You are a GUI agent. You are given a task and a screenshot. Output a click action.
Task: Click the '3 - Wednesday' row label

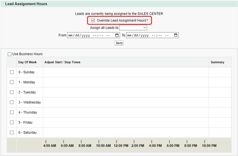[30, 102]
